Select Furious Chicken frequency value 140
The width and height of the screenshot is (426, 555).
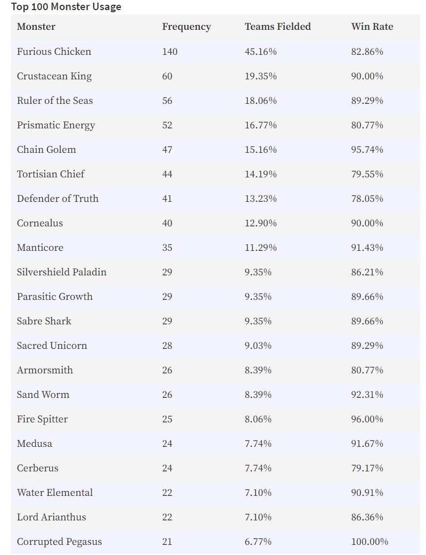170,51
